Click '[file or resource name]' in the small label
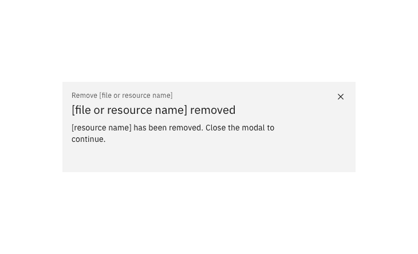418x254 pixels. (x=136, y=96)
